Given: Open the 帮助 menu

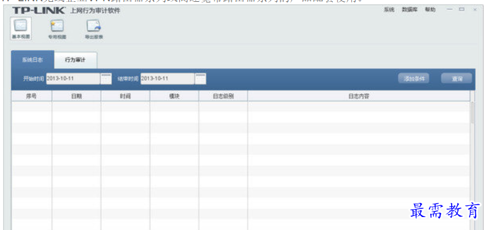Looking at the screenshot, I should point(430,10).
